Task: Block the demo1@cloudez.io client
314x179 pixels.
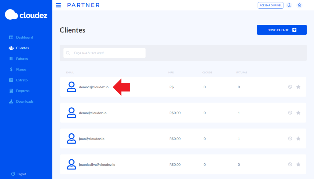Action: point(290,87)
